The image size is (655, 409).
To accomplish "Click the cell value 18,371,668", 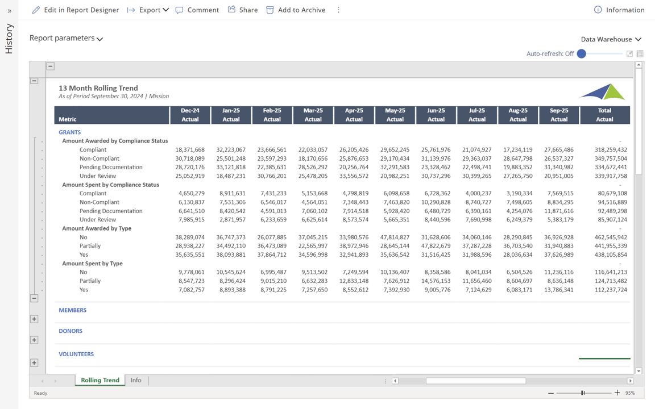I will [x=190, y=149].
